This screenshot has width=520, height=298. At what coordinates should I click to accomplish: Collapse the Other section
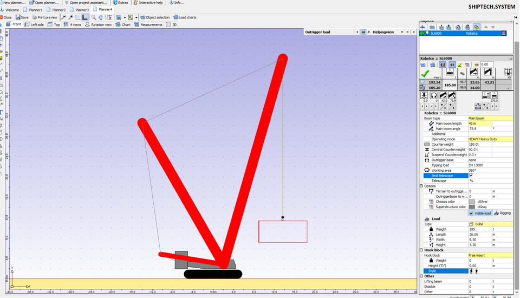tap(421, 276)
